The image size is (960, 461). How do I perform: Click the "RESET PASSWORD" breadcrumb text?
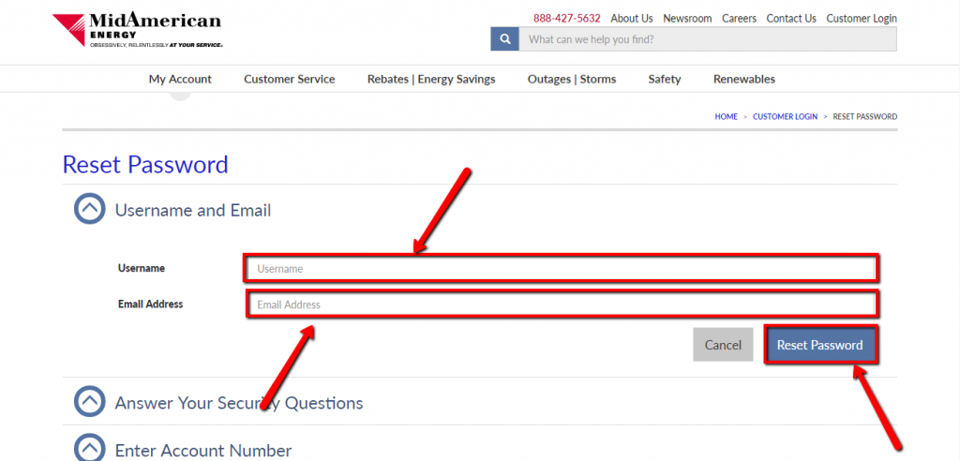click(865, 116)
